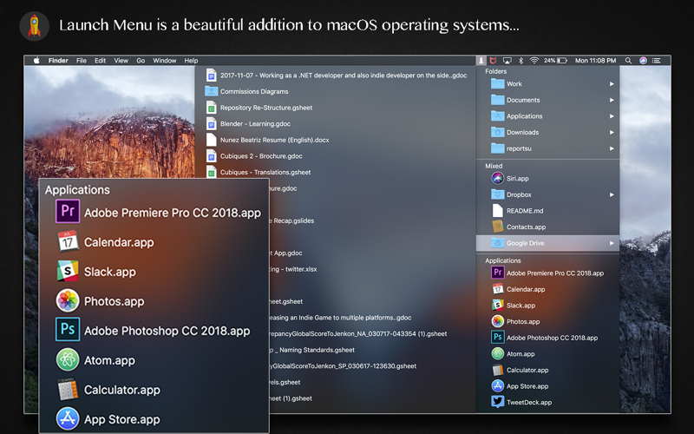Open the AirPlay display menu bar icon
This screenshot has width=694, height=434.
point(507,61)
